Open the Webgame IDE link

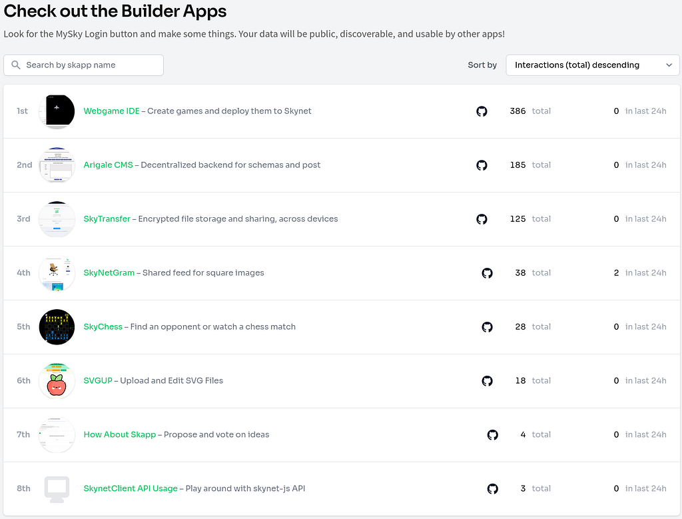click(x=111, y=111)
